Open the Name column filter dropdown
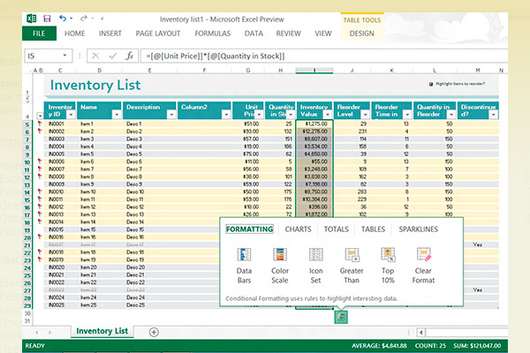The width and height of the screenshot is (530, 353). (117, 114)
